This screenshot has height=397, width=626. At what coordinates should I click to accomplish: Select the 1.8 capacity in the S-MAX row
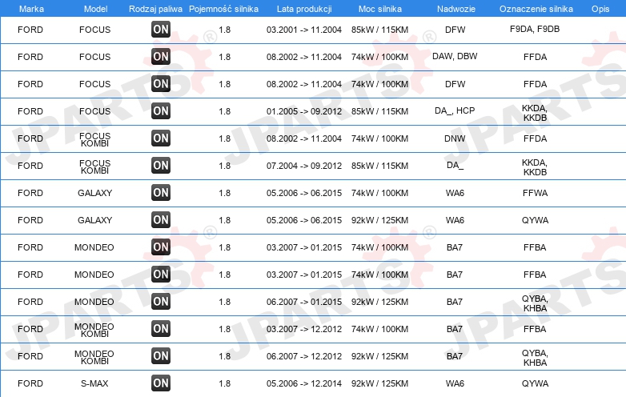[225, 383]
